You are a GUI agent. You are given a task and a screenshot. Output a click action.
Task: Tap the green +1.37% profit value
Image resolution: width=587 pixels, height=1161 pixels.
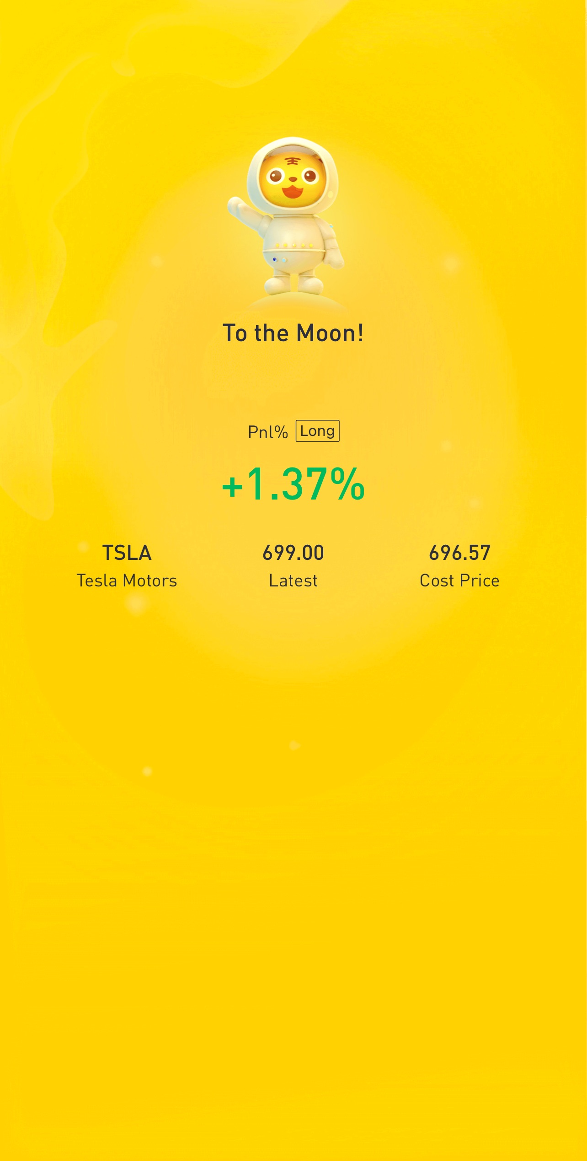(293, 484)
